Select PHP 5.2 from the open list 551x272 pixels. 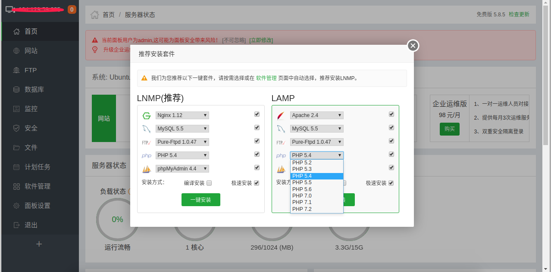click(x=317, y=163)
